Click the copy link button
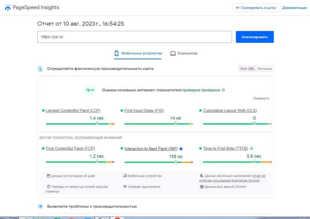Viewport: 310px width, 219px height. click(x=256, y=8)
